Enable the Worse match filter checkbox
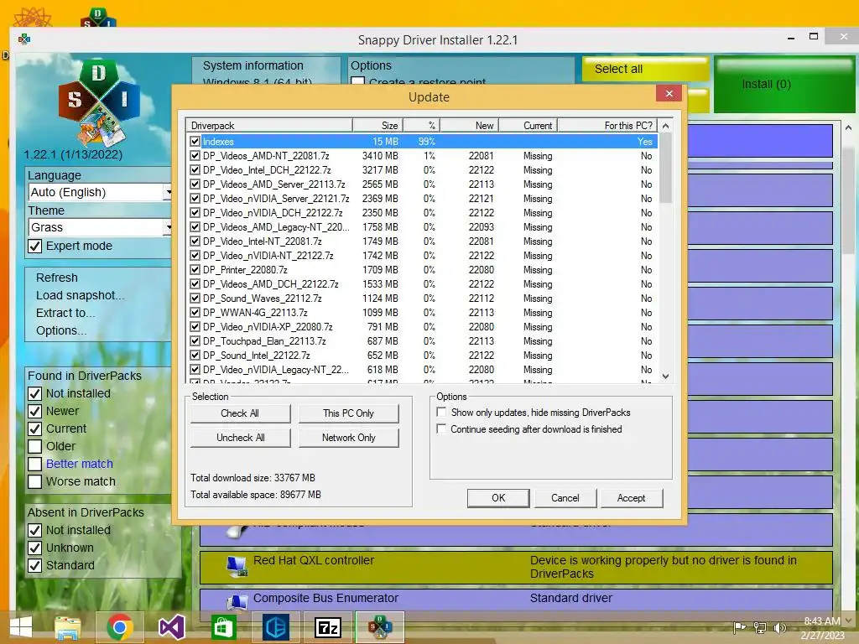This screenshot has height=644, width=859. point(35,481)
